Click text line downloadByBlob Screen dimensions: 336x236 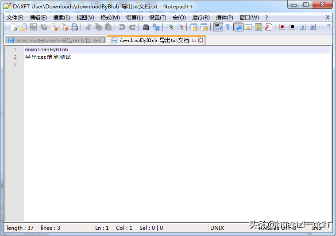point(46,49)
